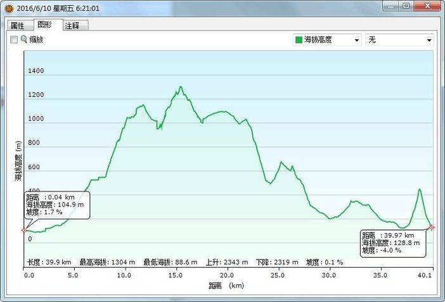Click the highest peak on the elevation curve
445x302 pixels.
tap(181, 87)
